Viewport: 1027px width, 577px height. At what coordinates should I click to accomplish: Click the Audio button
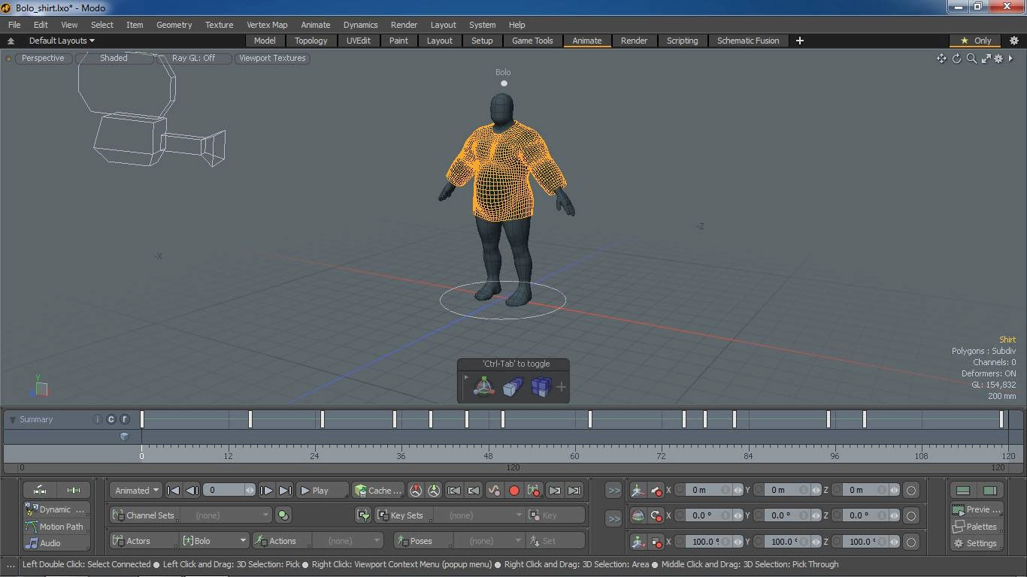click(56, 543)
